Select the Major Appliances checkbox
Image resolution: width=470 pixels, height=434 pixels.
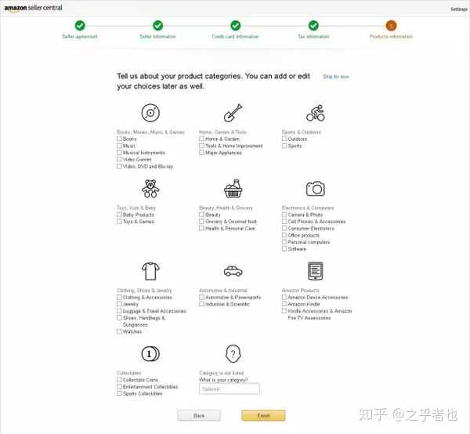[202, 153]
